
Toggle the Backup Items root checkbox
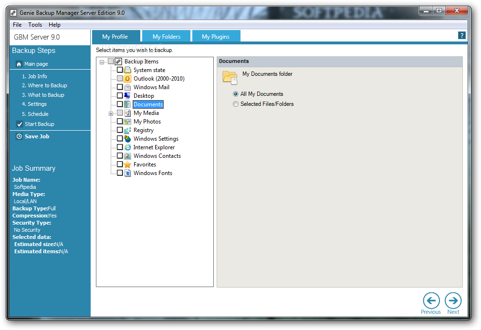click(111, 62)
